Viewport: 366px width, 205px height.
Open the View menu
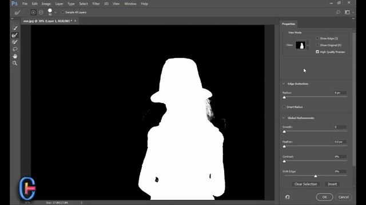(x=116, y=4)
